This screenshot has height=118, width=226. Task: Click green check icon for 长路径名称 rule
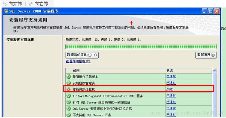click(x=69, y=108)
